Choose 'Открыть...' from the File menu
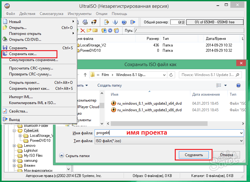Screen dimensions: 250x182 [x=39, y=28]
